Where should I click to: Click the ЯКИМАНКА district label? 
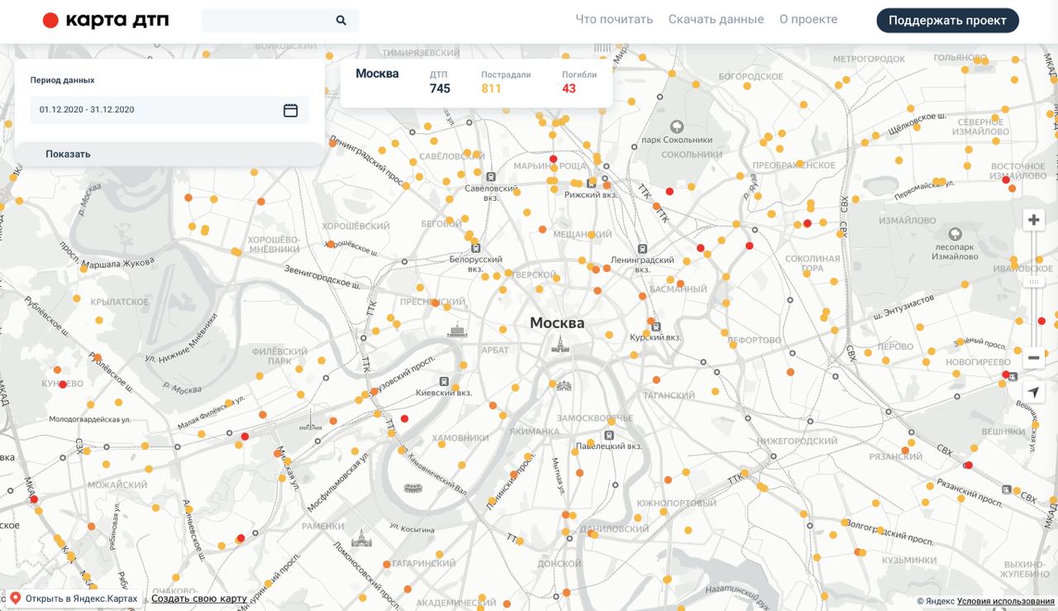click(x=534, y=431)
